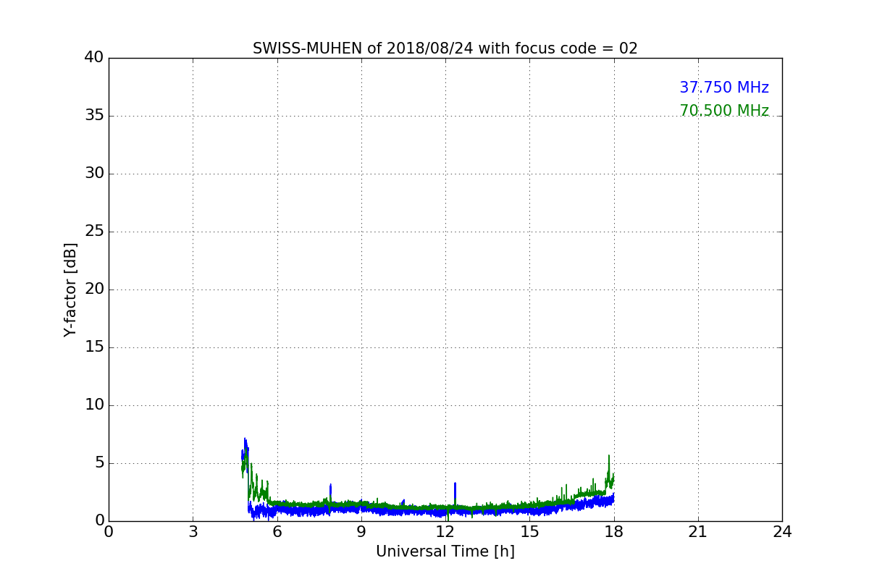Click y-axis tick label 35

[x=94, y=116]
